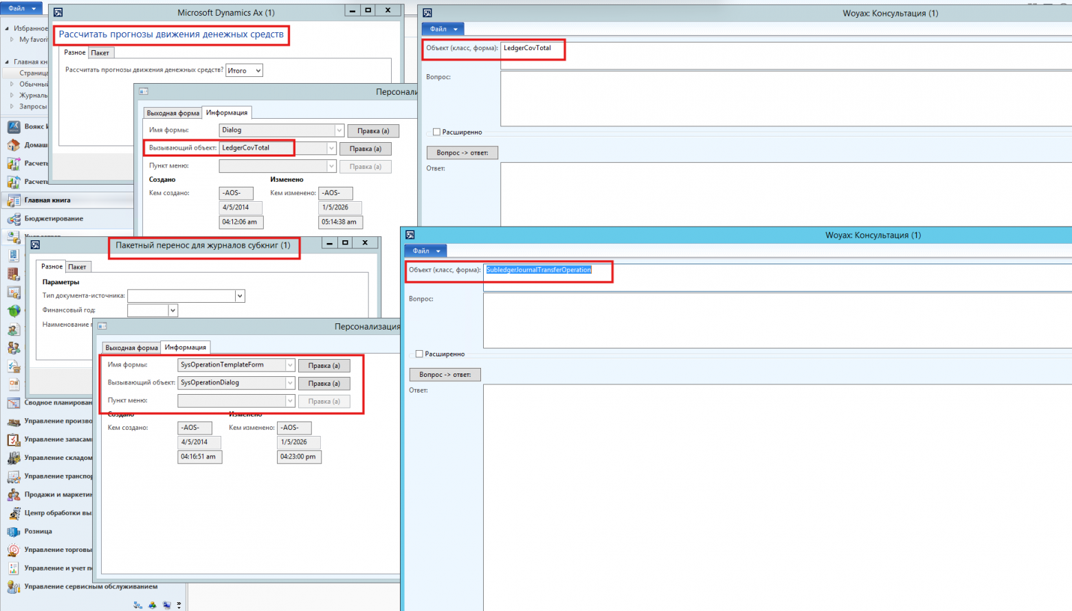The height and width of the screenshot is (611, 1072).
Task: Expand the Журналы tree node
Action: point(12,95)
